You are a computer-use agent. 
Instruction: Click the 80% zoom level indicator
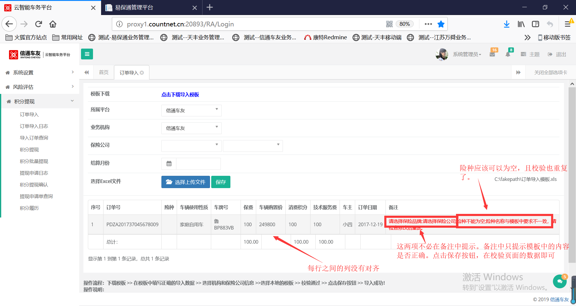click(x=405, y=24)
